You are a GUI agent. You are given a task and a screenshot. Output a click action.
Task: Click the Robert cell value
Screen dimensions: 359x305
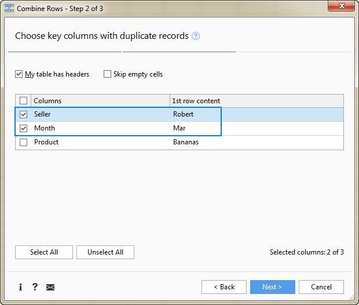click(183, 114)
